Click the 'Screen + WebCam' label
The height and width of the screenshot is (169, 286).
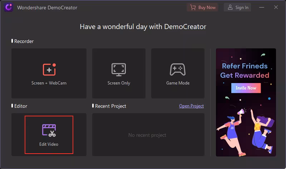(49, 83)
